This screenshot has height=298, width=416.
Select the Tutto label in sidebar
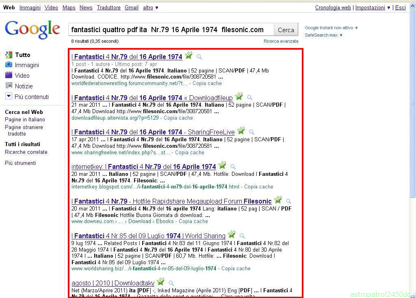(23, 55)
